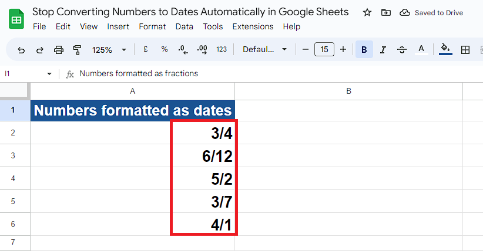Open text color picker

(x=421, y=49)
